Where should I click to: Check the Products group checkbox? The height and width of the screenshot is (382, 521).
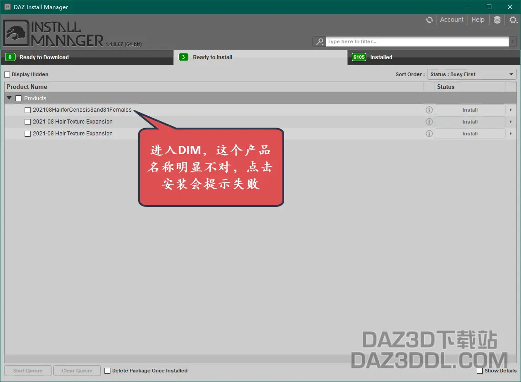click(19, 98)
